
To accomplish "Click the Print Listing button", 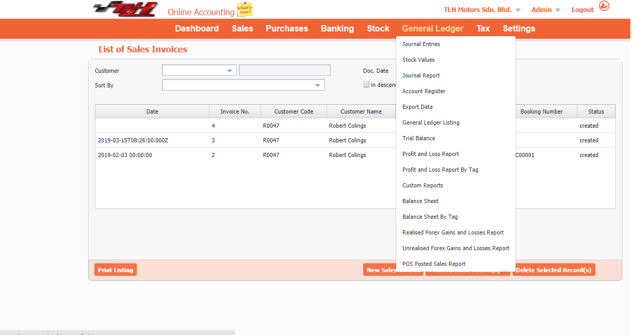I will [x=115, y=270].
